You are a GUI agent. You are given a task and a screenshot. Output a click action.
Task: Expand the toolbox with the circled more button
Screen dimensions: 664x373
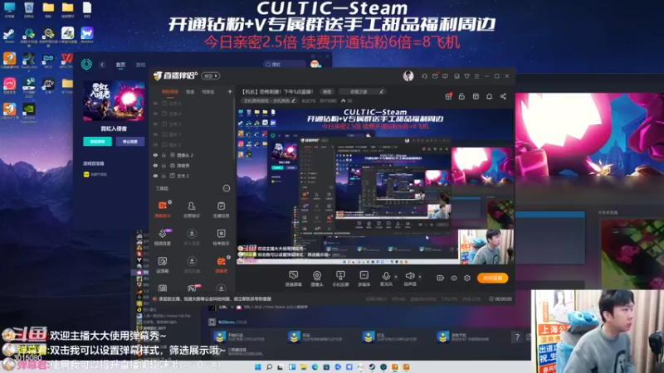coord(227,188)
